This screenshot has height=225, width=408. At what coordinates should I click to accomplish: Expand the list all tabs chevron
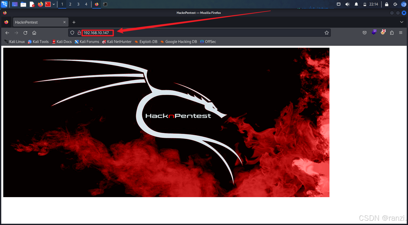pos(402,22)
